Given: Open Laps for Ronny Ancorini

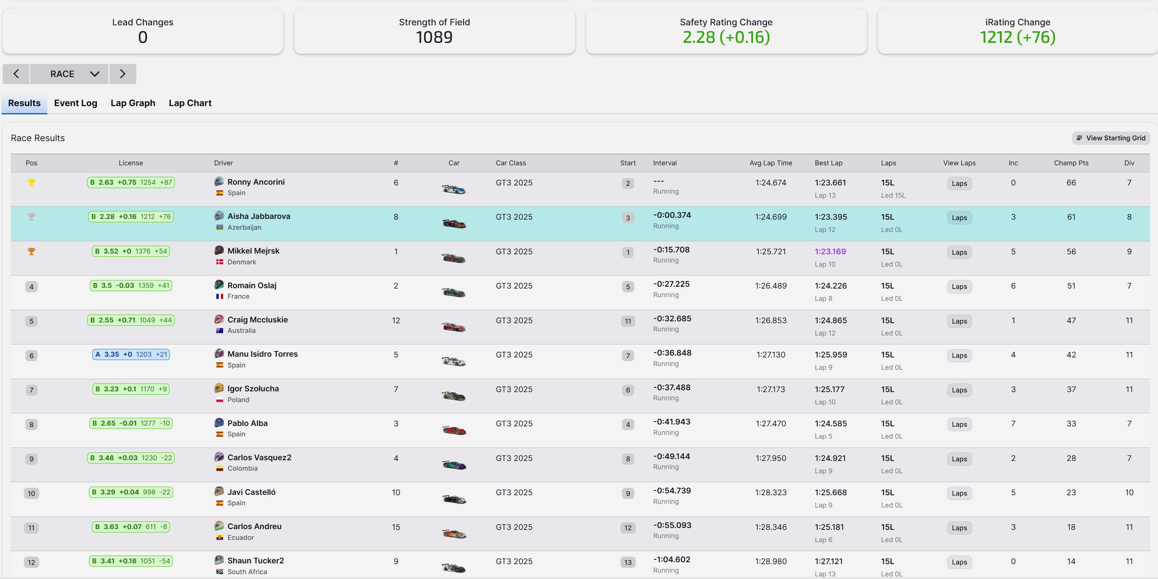Looking at the screenshot, I should 959,184.
